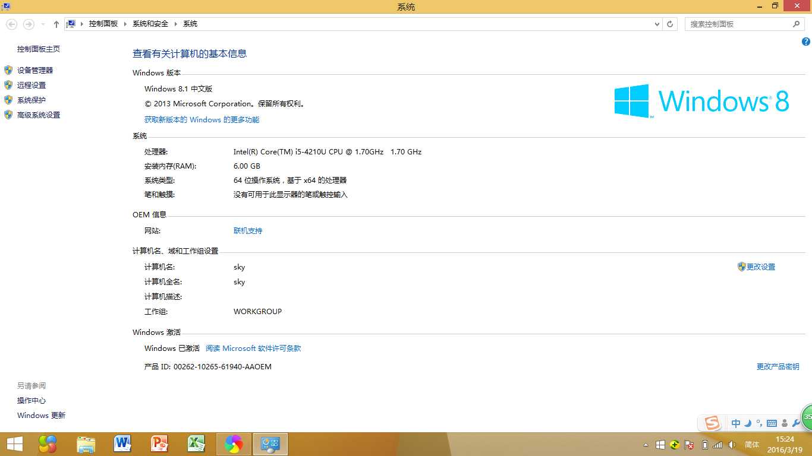Go up one level with Up arrow
The height and width of the screenshot is (456, 812).
click(56, 24)
